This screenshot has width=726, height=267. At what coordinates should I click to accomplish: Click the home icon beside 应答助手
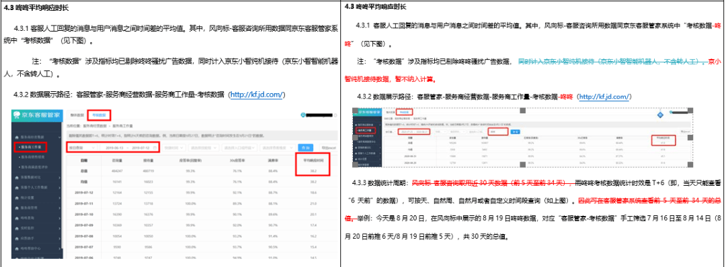(17, 237)
